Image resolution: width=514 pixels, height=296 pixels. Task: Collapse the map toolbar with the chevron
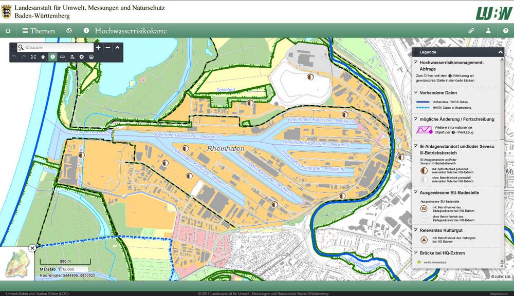[x=117, y=48]
